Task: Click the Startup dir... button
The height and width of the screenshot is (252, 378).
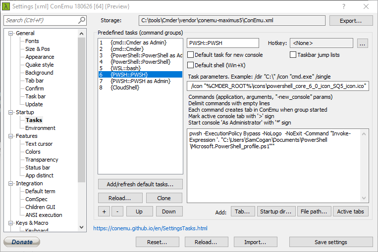Action: 276,211
